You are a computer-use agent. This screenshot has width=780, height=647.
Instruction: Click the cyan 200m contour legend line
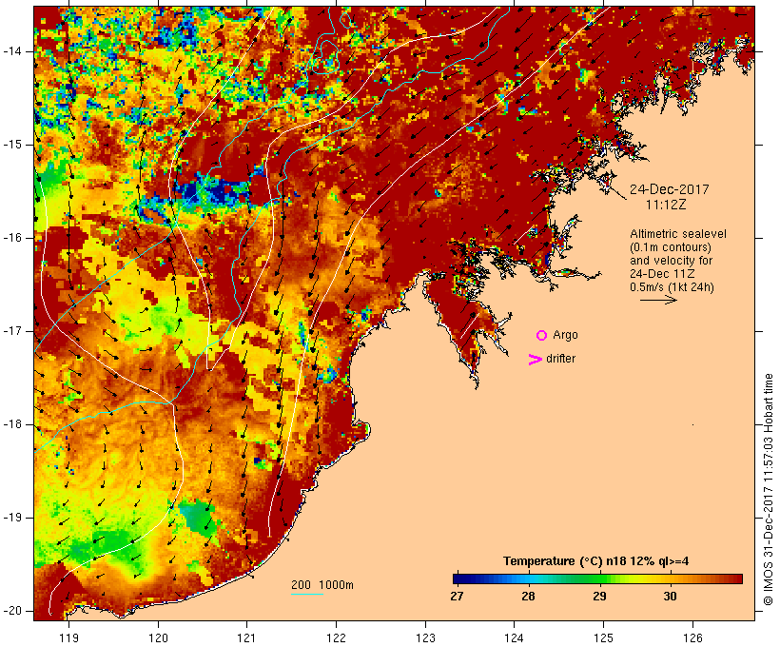coord(307,594)
